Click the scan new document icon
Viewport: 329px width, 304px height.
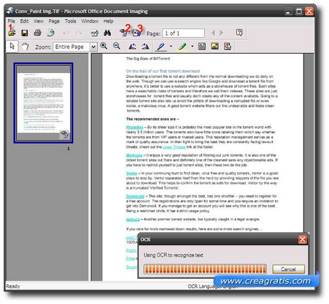pyautogui.click(x=50, y=33)
